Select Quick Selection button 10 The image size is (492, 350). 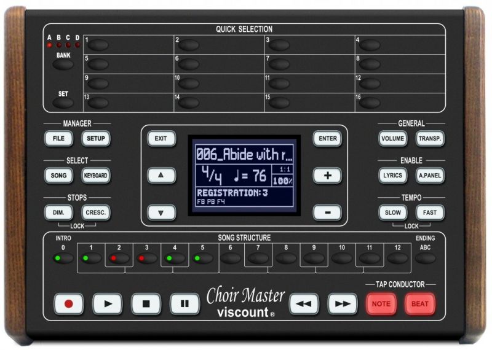coord(189,84)
